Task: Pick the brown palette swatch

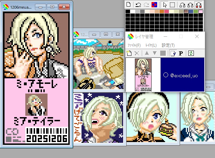Action: point(186,11)
